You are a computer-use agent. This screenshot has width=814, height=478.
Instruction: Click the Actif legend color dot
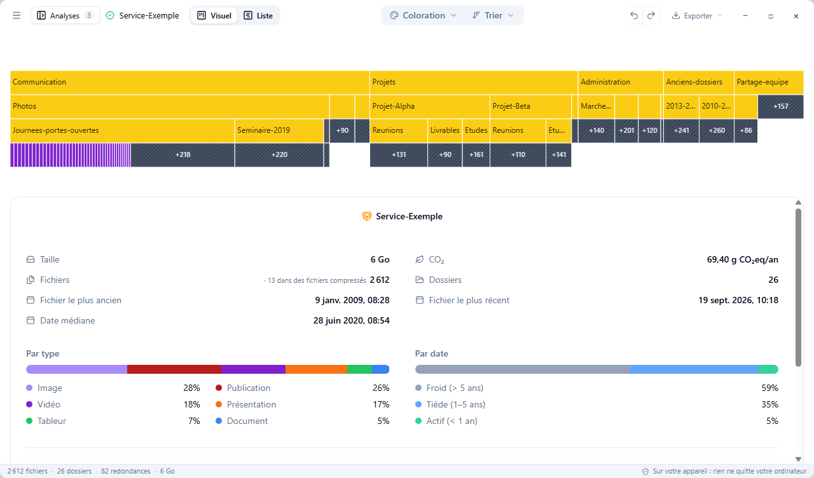[418, 421]
